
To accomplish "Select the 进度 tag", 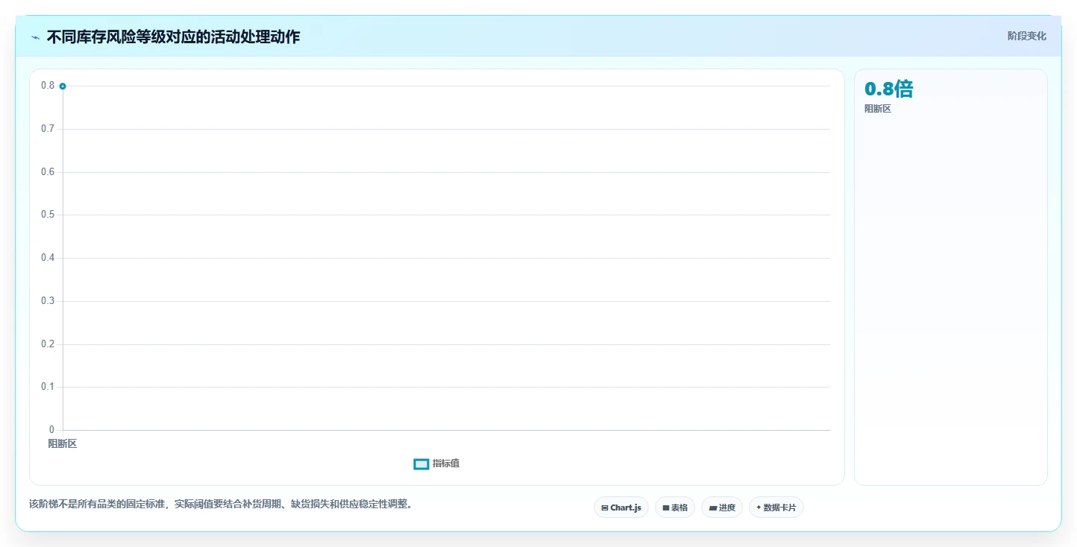I will pos(722,508).
